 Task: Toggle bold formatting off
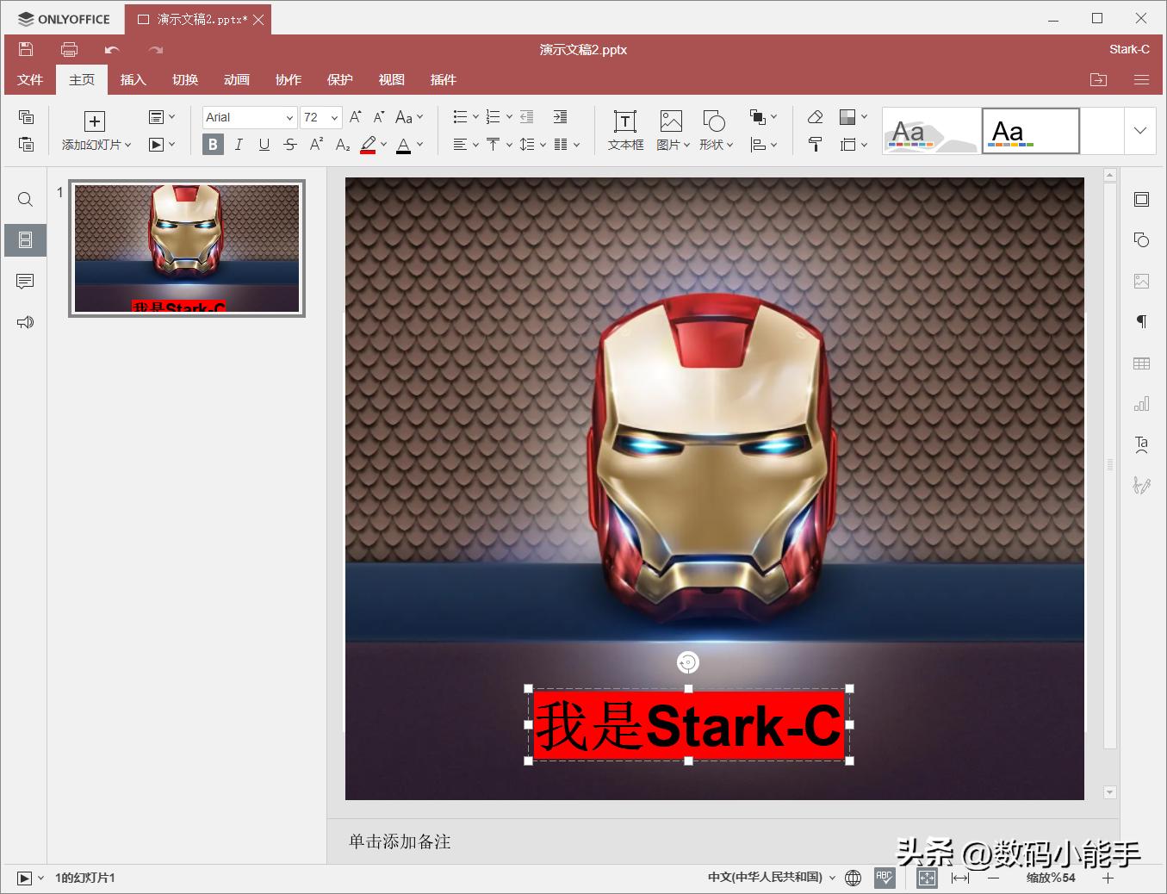(x=213, y=145)
